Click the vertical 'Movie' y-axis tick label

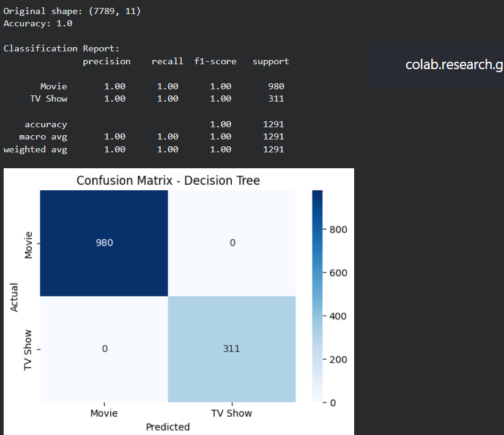pos(29,244)
